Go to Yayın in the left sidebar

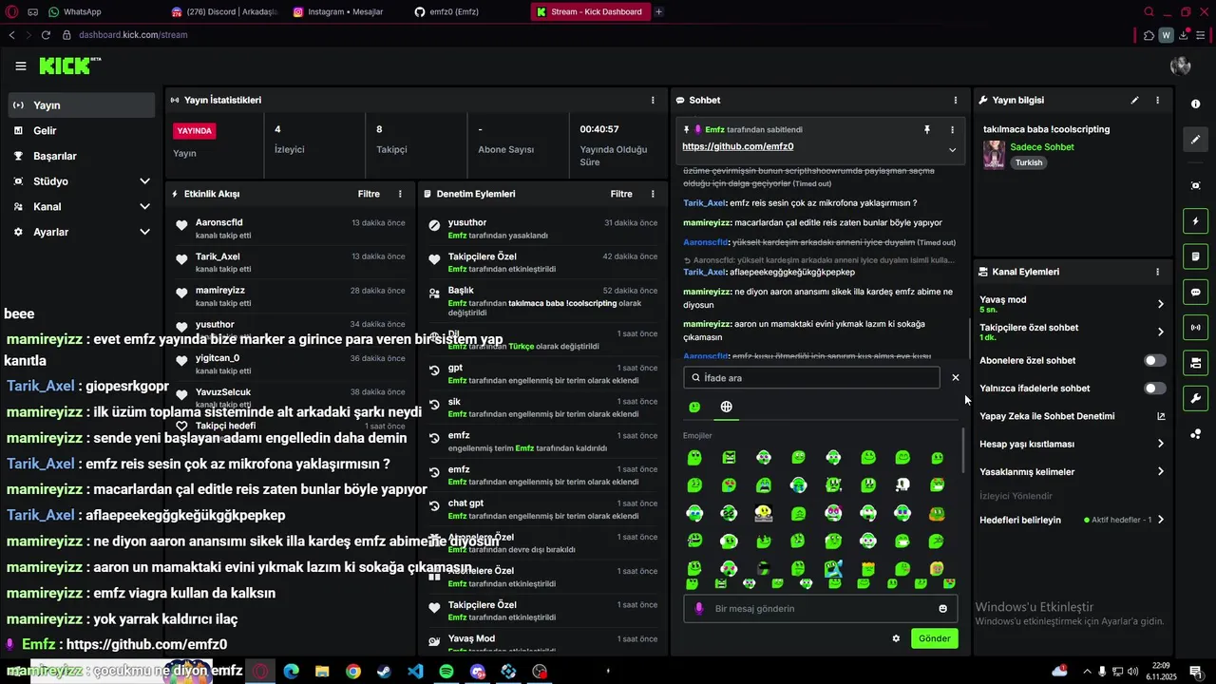coord(81,105)
